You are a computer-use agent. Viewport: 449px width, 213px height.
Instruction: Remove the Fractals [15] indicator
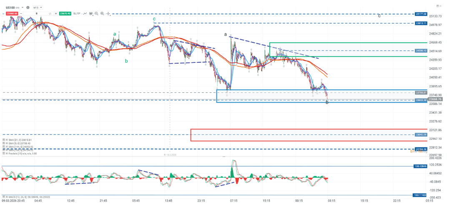pyautogui.click(x=7, y=154)
